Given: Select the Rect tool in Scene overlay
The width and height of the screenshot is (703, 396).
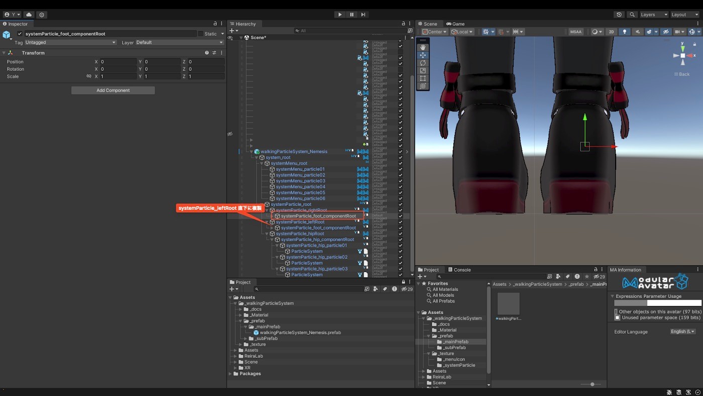Looking at the screenshot, I should pyautogui.click(x=423, y=78).
